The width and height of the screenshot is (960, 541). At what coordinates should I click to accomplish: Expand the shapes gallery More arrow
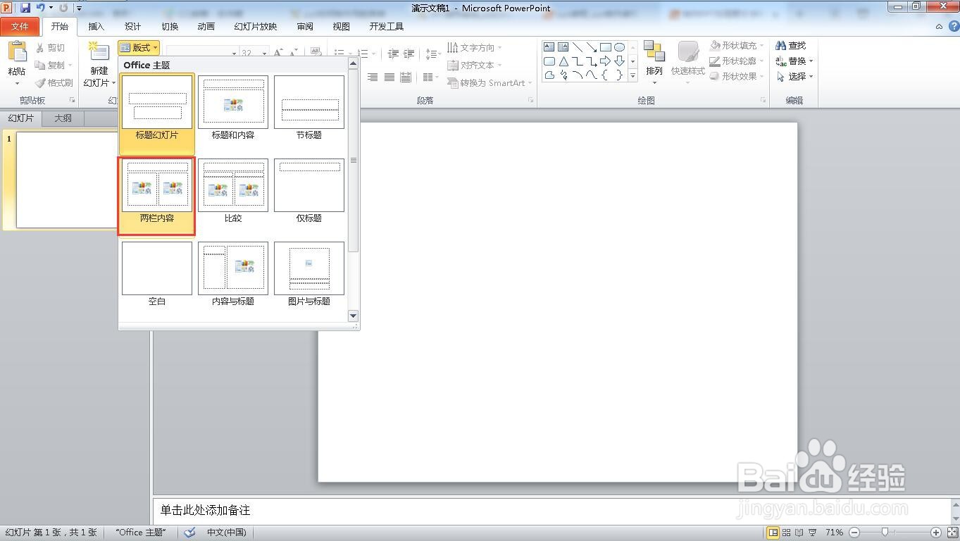[x=632, y=75]
